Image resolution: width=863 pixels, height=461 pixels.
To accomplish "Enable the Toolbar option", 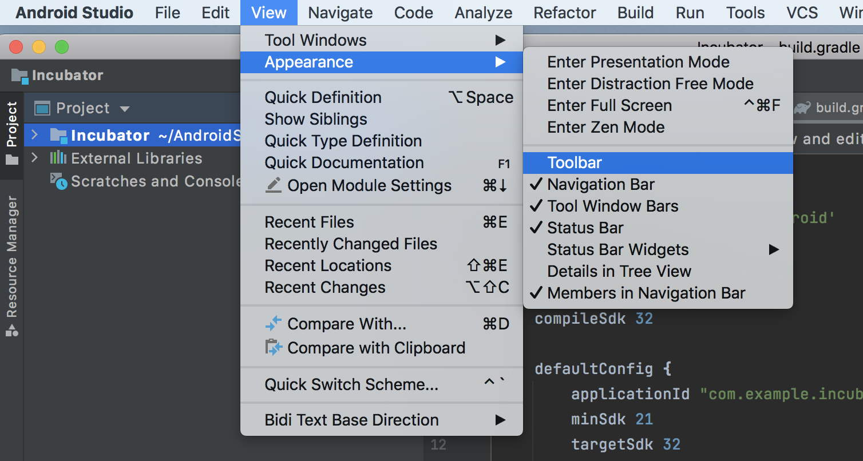I will 575,162.
